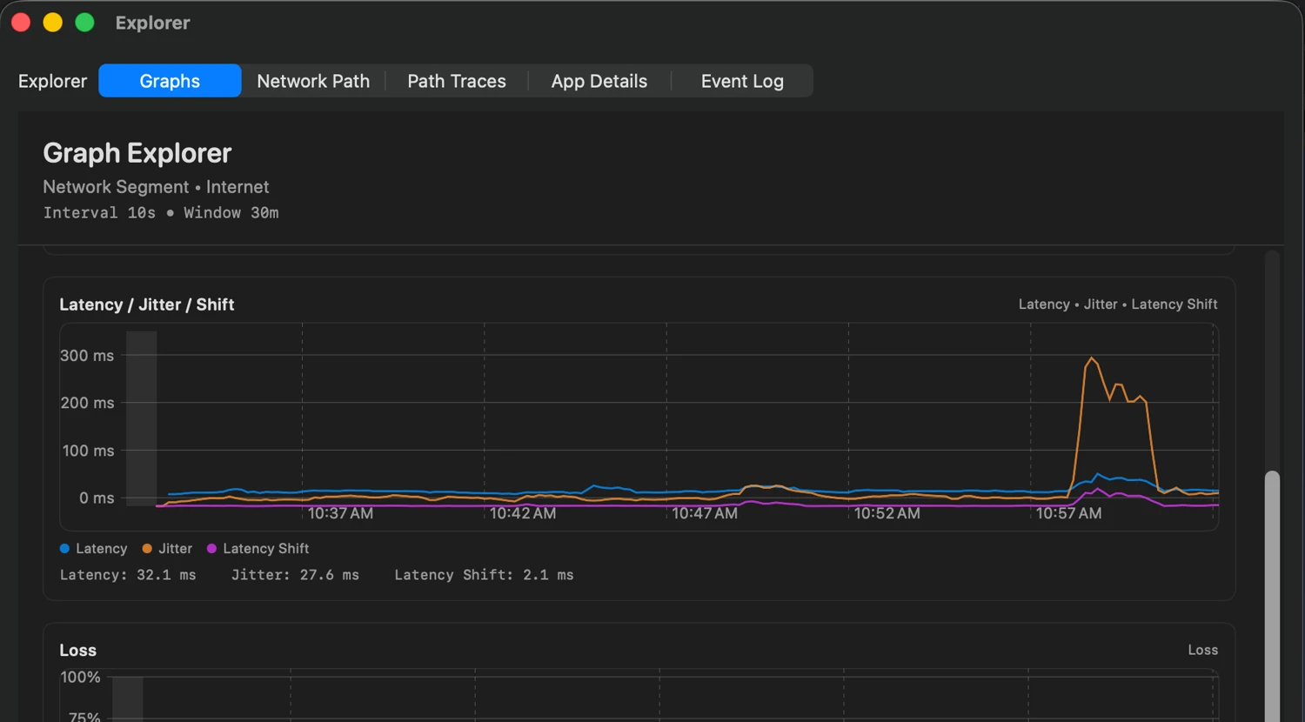Click the 10:52 AM time axis label
Viewport: 1305px width, 722px height.
[x=887, y=513]
